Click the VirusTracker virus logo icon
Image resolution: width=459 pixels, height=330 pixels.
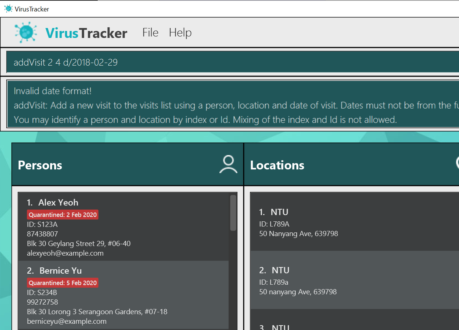[26, 32]
